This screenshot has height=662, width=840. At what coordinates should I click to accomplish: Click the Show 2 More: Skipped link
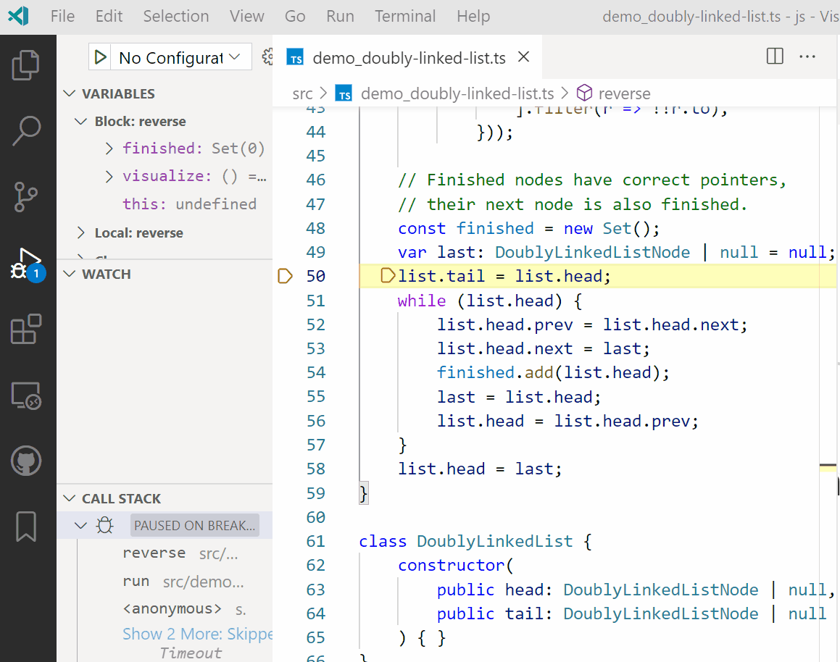197,634
